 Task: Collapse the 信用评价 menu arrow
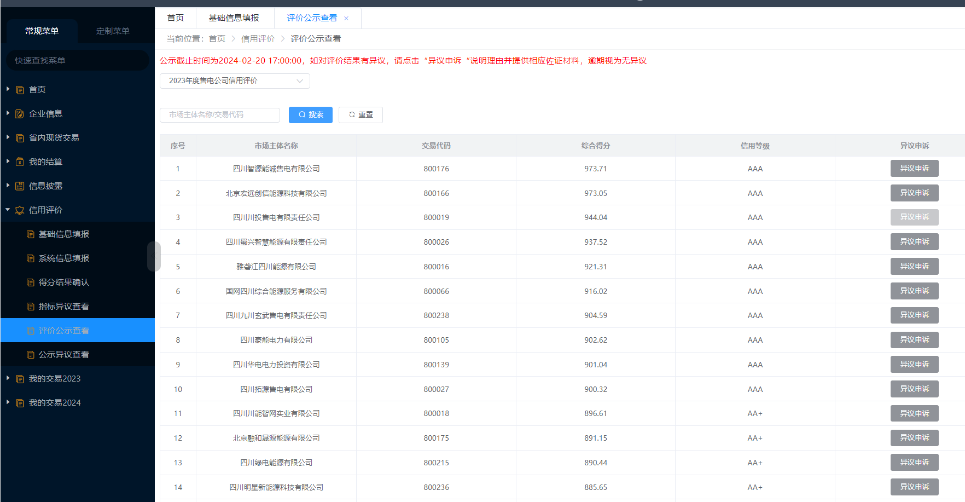click(x=8, y=210)
